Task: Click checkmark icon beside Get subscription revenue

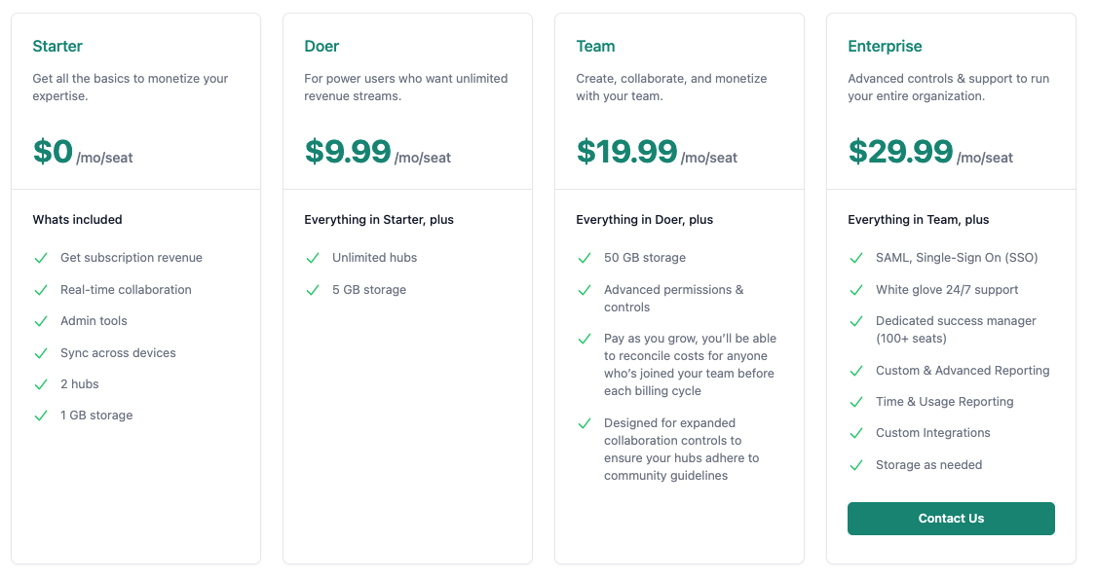Action: [x=41, y=258]
